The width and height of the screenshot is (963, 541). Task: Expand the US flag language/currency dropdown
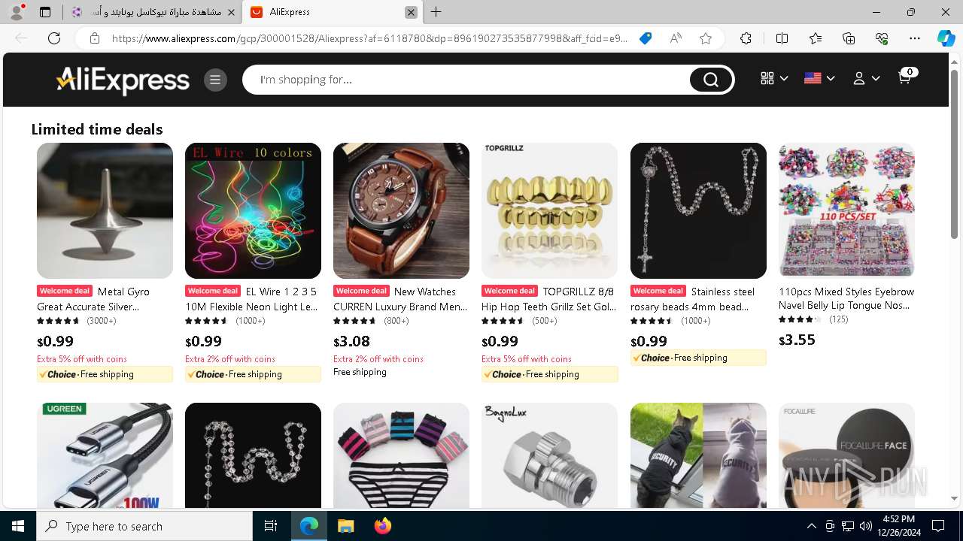click(x=819, y=78)
